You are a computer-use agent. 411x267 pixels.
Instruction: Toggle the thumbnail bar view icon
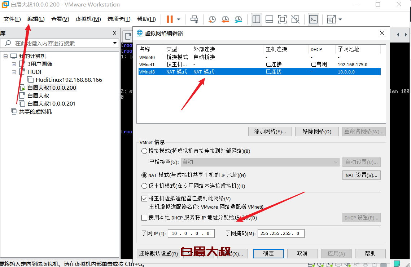[x=269, y=19]
